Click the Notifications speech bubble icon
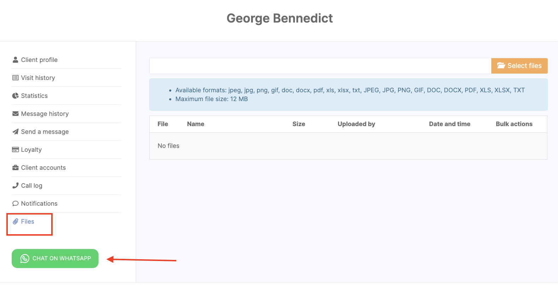The height and width of the screenshot is (286, 558). (x=16, y=204)
